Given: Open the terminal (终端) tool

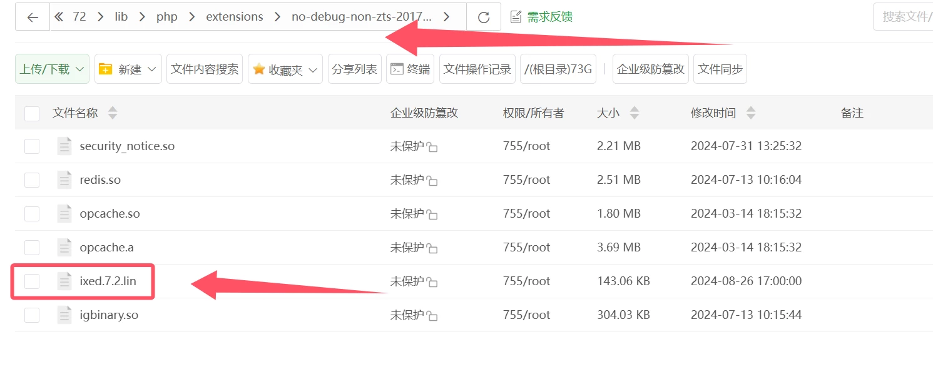Looking at the screenshot, I should [410, 69].
